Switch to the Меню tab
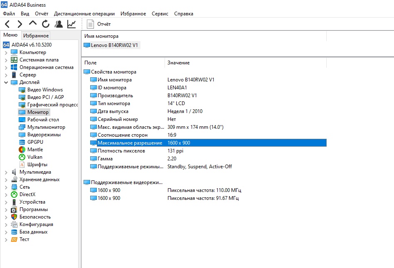This screenshot has height=268, width=394. coord(10,35)
